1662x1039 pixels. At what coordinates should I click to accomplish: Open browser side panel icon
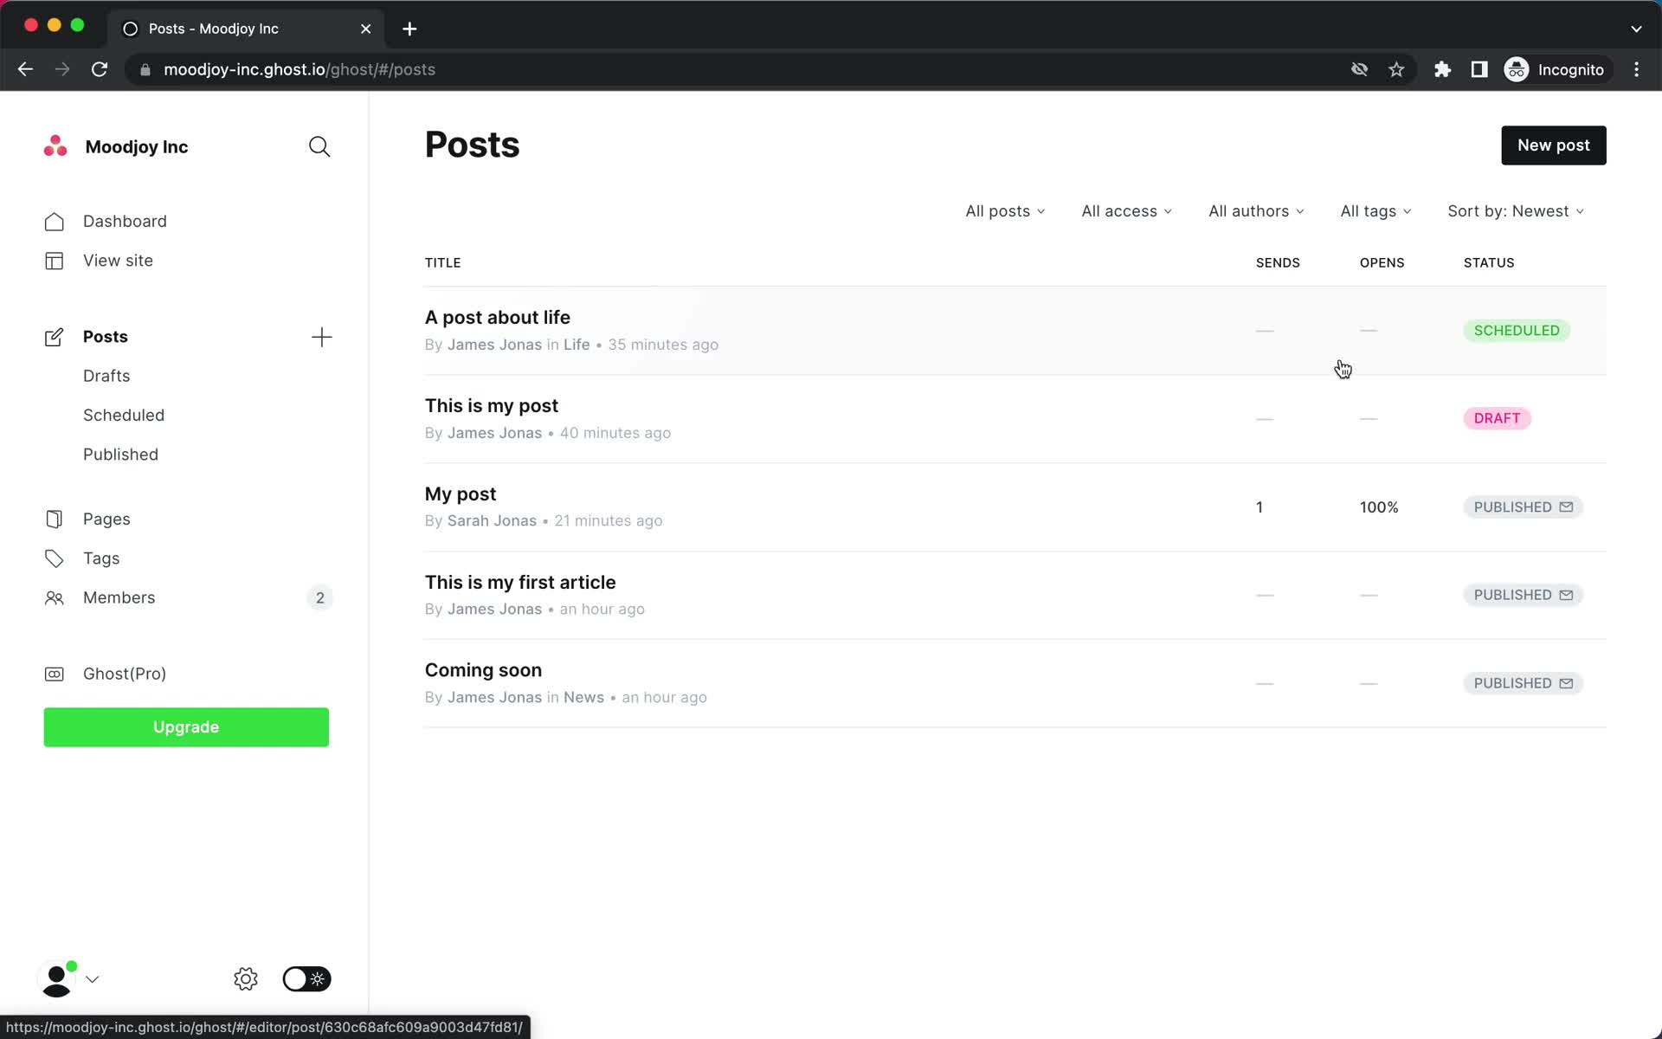coord(1479,69)
